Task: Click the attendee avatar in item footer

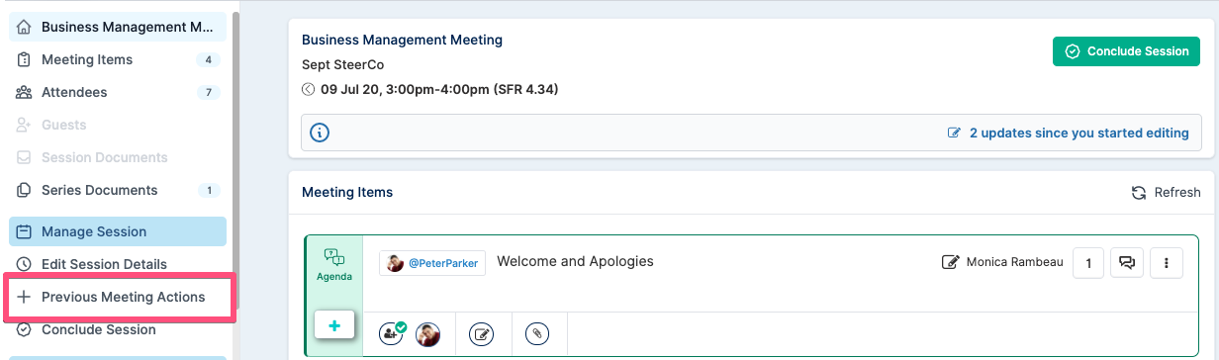Action: click(x=427, y=334)
